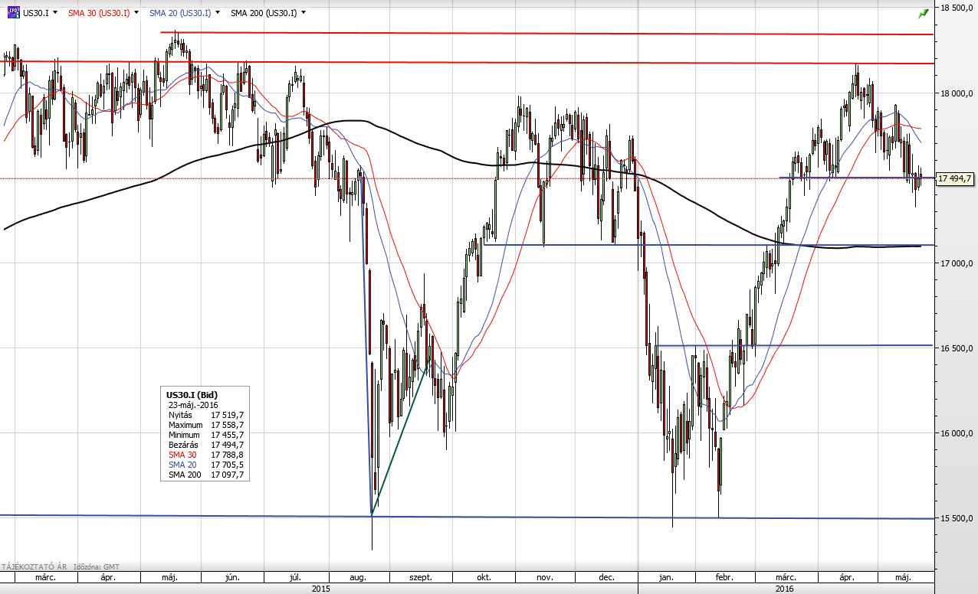Image resolution: width=978 pixels, height=594 pixels.
Task: Click the Időzóna: GMT timezone label
Action: (97, 566)
